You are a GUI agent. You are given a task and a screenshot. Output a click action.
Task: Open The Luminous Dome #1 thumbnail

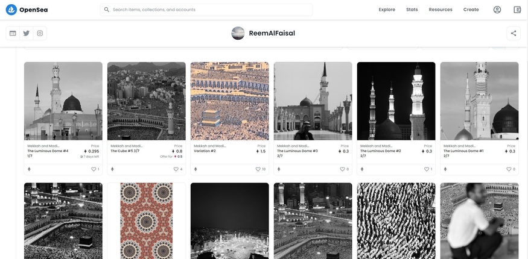[479, 101]
